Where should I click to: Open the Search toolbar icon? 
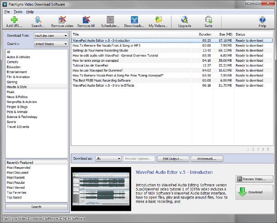[x=38, y=19]
